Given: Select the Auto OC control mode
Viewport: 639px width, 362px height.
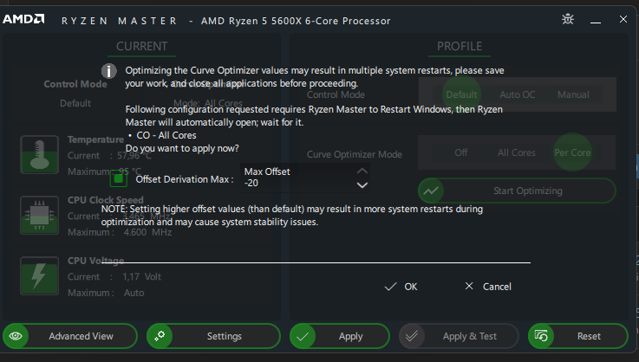Looking at the screenshot, I should tap(517, 94).
